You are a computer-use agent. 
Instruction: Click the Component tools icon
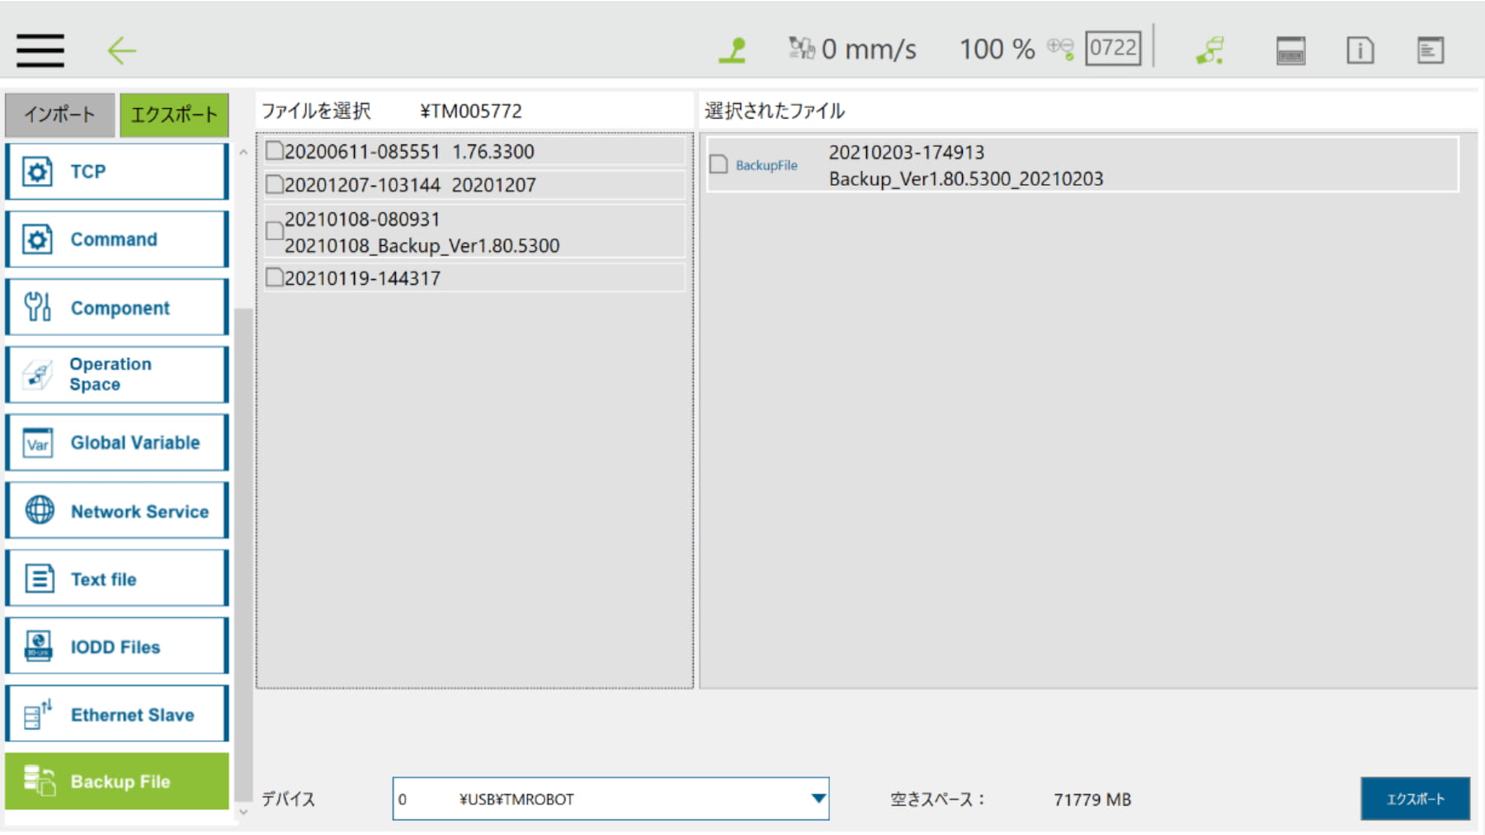tap(37, 307)
